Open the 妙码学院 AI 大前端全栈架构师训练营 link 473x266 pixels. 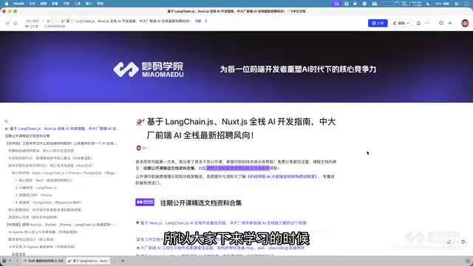point(282,177)
